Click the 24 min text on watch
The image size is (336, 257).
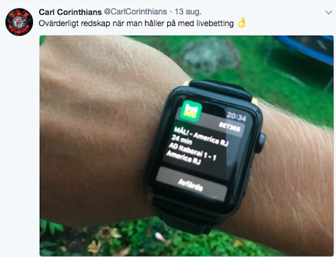pyautogui.click(x=182, y=140)
